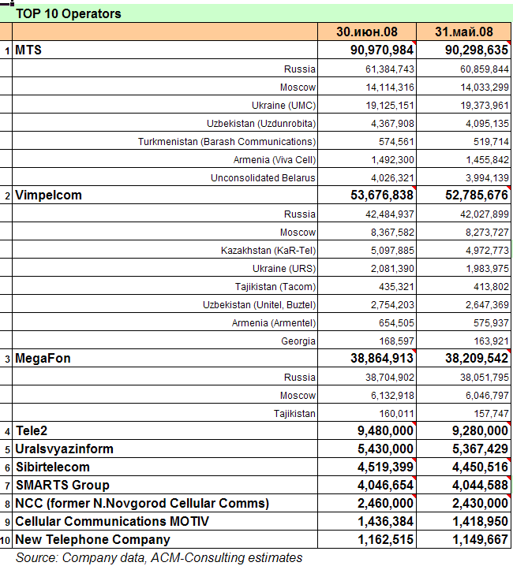Click the red comment marker on 90,970,984
Image resolution: width=513 pixels, height=566 pixels.
click(414, 43)
